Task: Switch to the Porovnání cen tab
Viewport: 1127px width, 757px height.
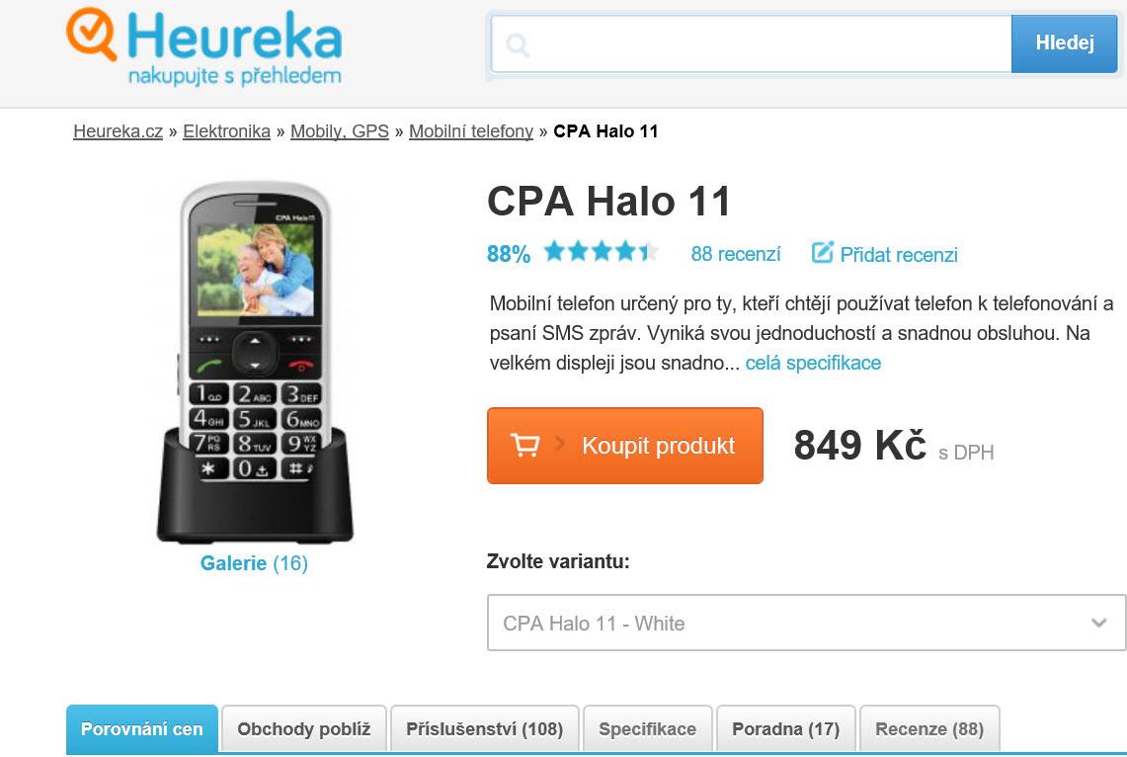Action: (141, 729)
